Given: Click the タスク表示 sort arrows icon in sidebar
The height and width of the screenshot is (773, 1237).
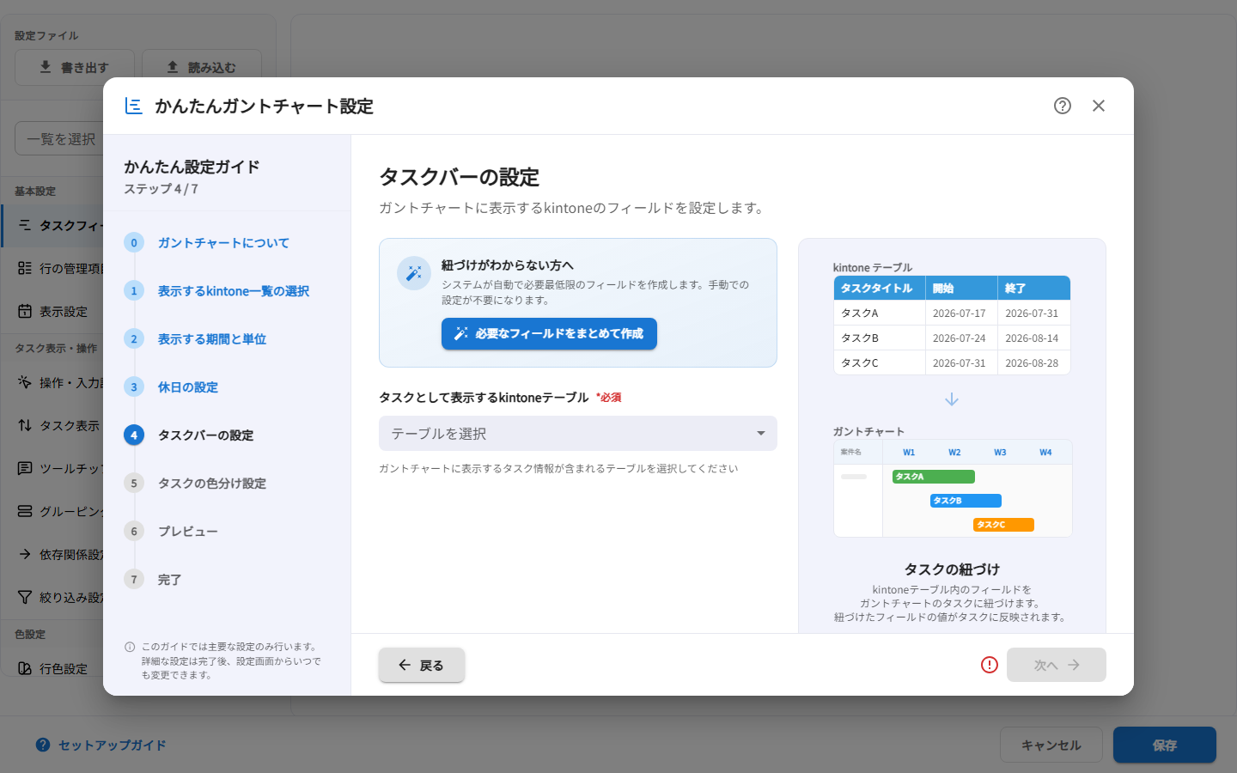Looking at the screenshot, I should point(25,425).
